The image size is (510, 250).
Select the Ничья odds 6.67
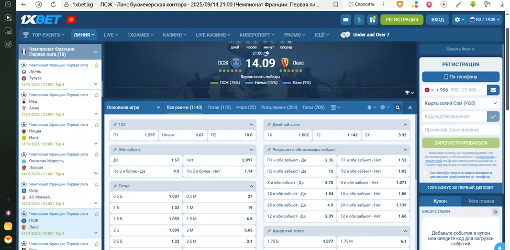(182, 135)
